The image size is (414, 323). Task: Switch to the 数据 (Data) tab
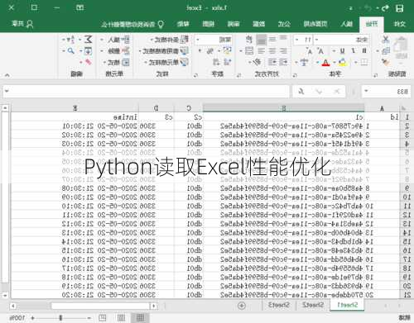pyautogui.click(x=259, y=24)
